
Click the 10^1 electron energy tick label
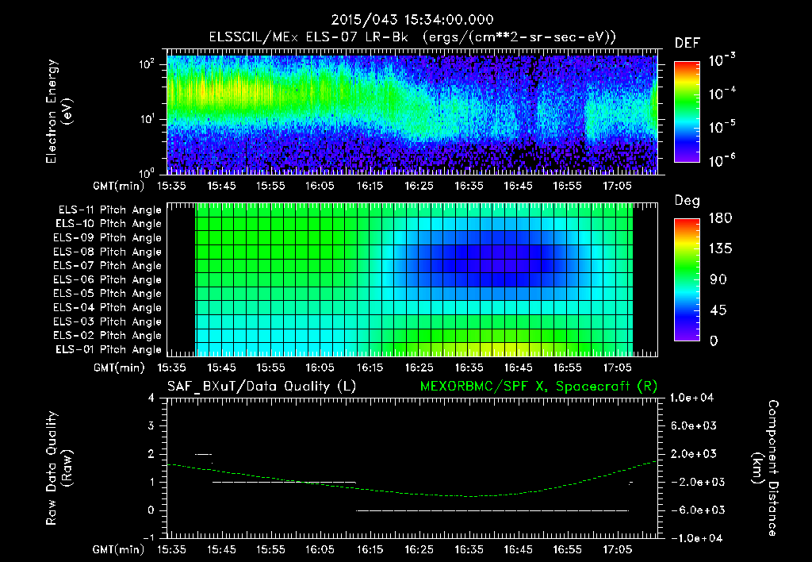[x=147, y=119]
